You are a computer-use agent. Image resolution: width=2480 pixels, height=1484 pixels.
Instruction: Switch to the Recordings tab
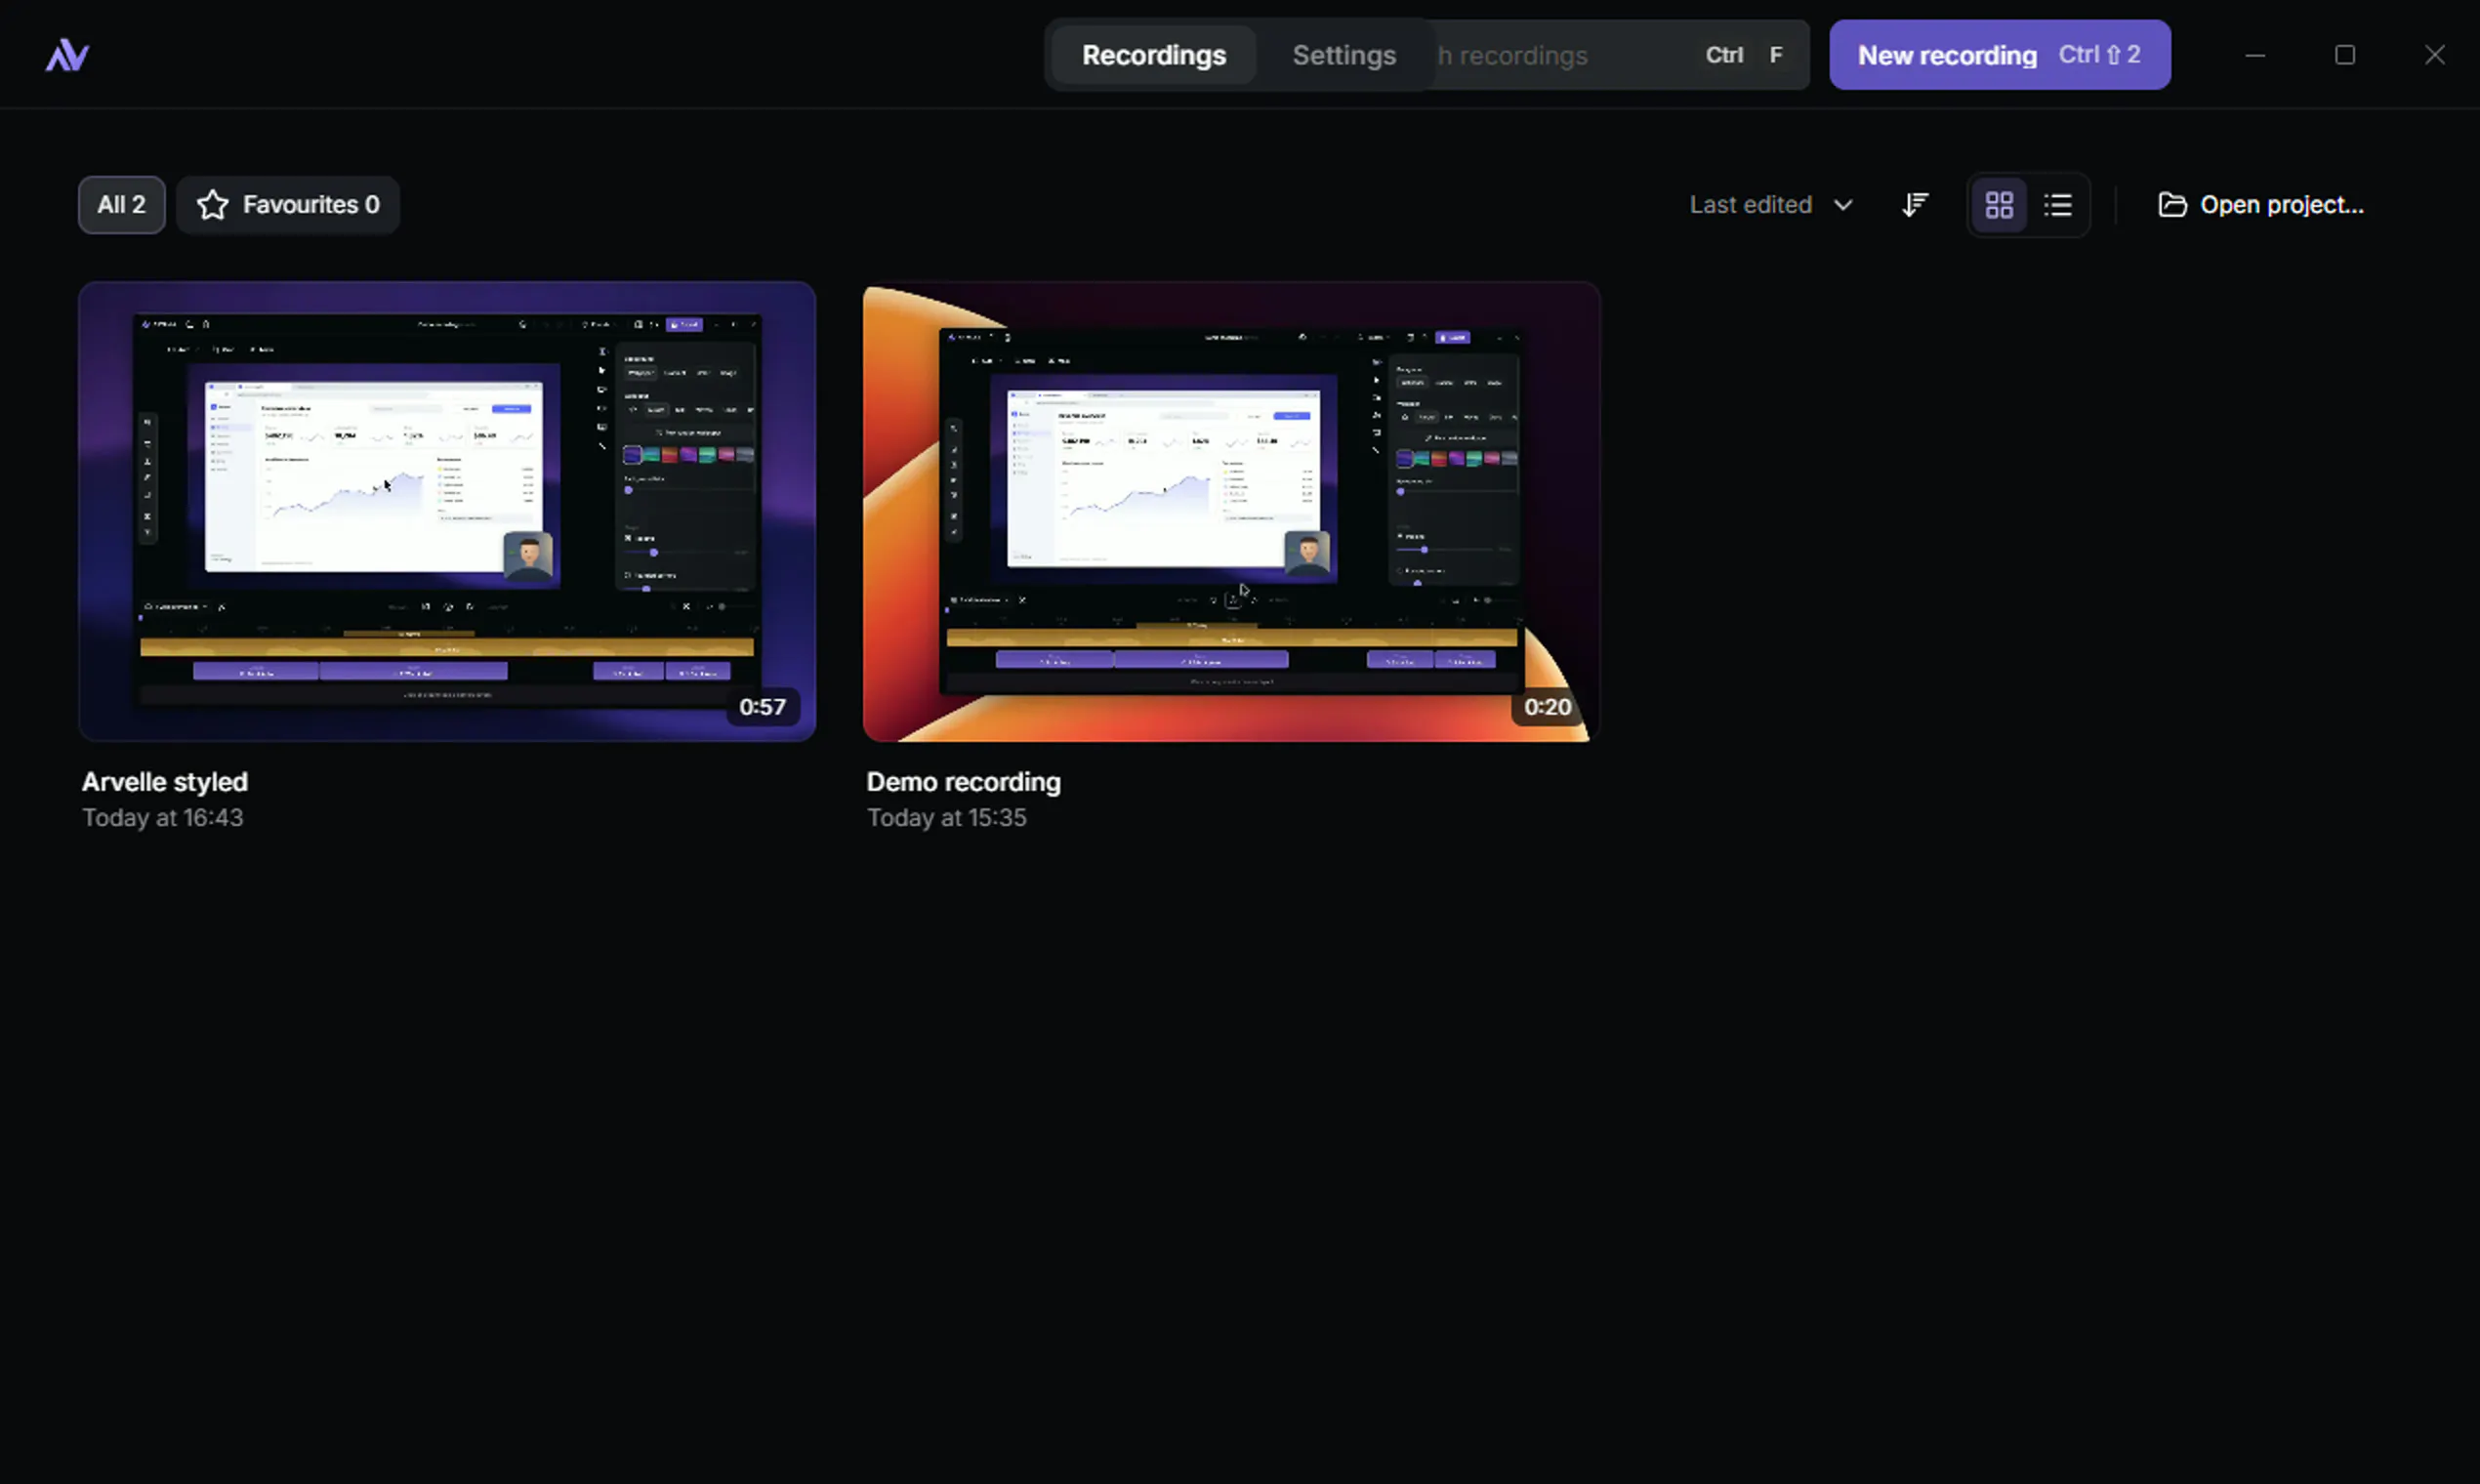click(x=1154, y=55)
